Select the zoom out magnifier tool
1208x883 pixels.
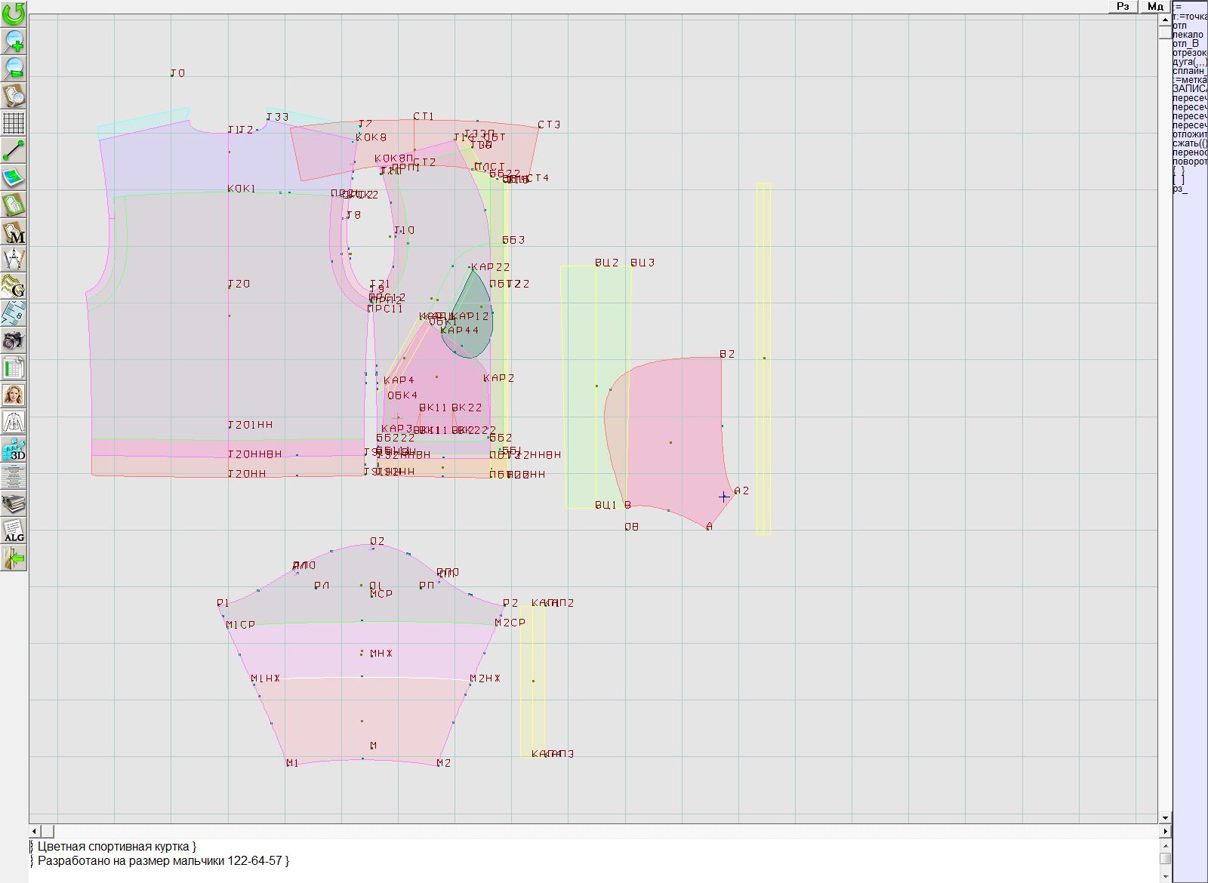coord(14,68)
